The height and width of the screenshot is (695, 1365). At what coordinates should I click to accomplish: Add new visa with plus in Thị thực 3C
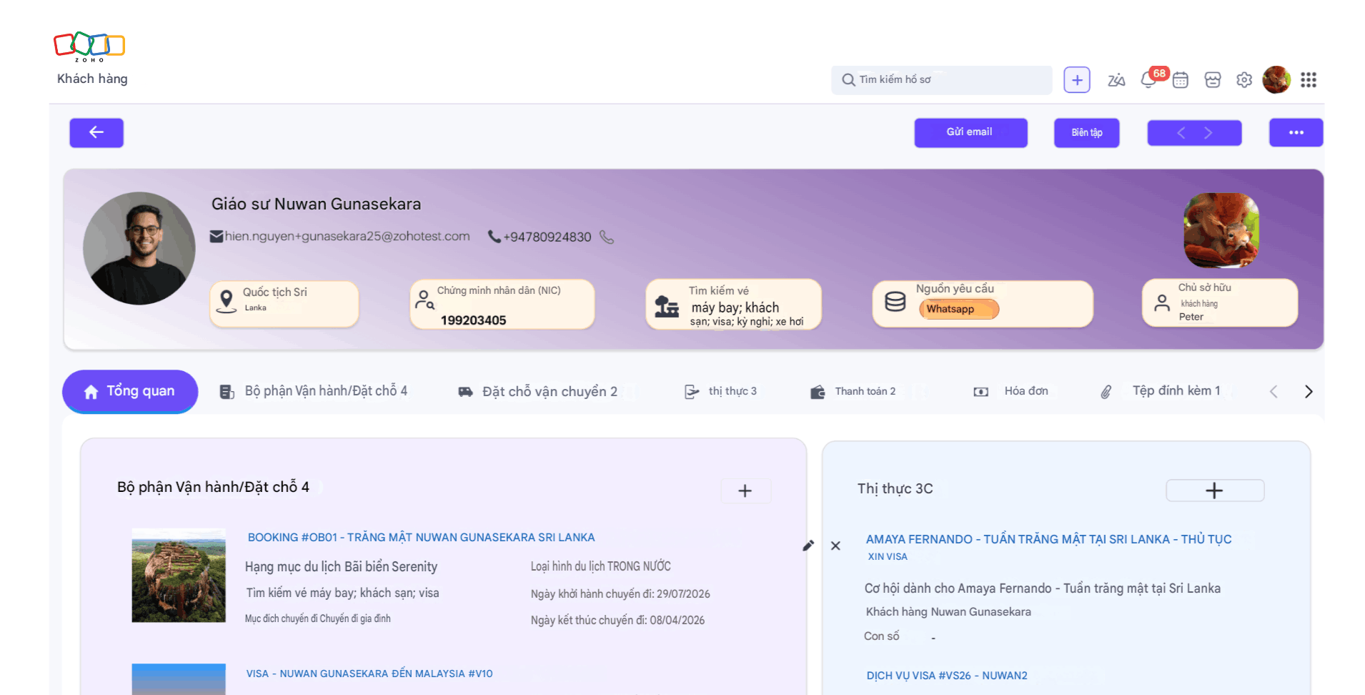(1215, 491)
